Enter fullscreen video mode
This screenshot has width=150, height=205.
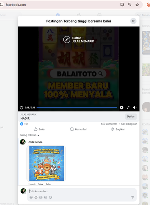click(x=128, y=107)
